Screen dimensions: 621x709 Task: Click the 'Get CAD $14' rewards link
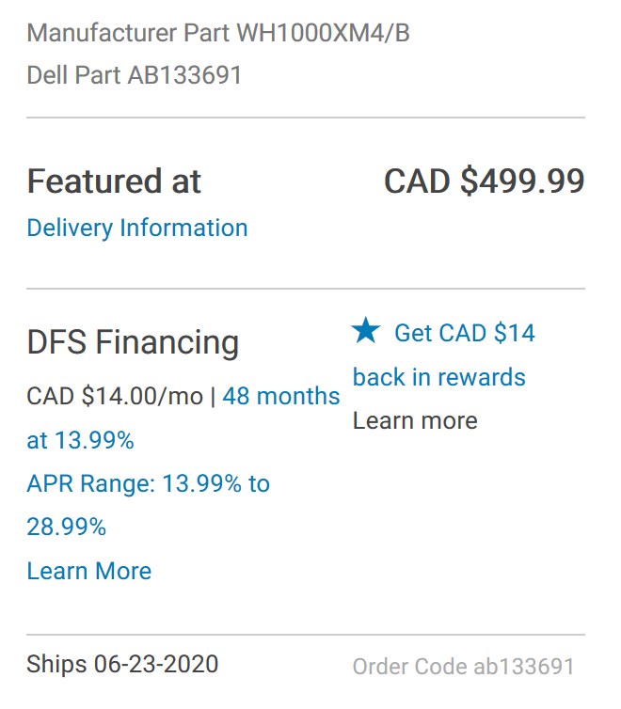click(464, 333)
